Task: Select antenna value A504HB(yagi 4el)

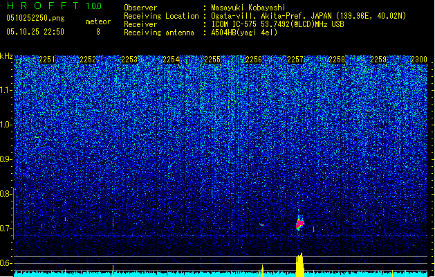Action: click(244, 33)
